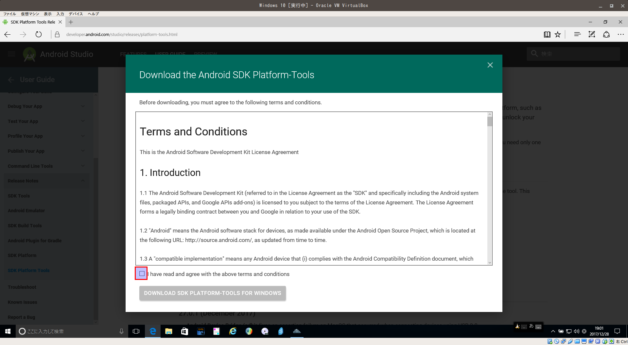The image size is (628, 345).
Task: Close the download dialog with the X
Action: 490,65
